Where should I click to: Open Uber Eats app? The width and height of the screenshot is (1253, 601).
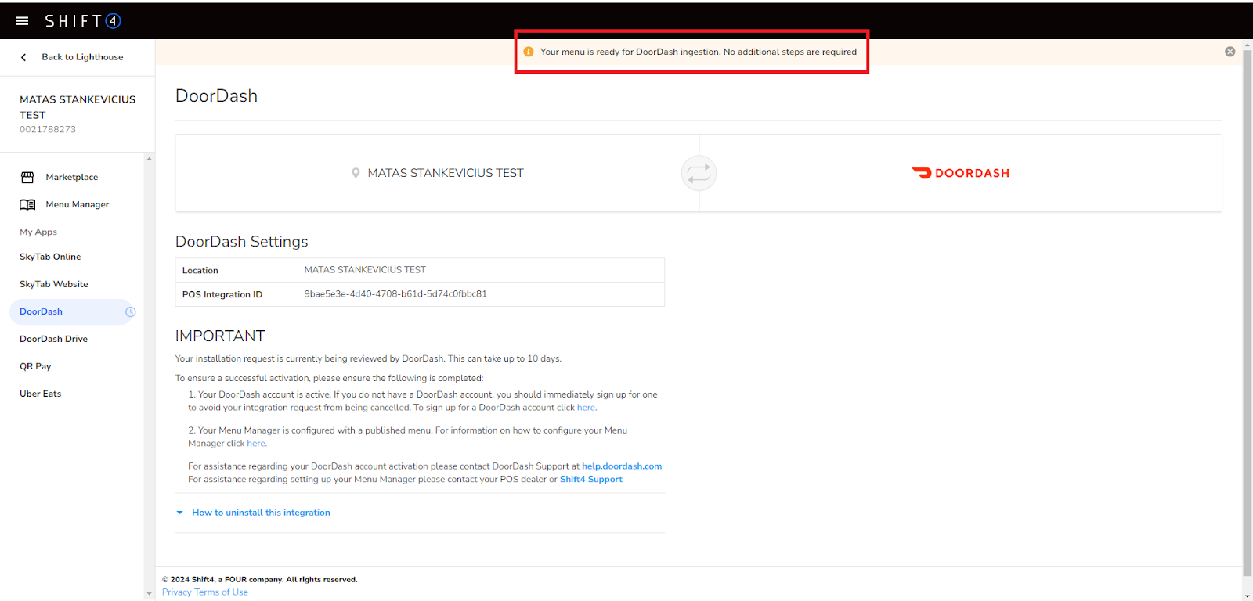pyautogui.click(x=40, y=394)
